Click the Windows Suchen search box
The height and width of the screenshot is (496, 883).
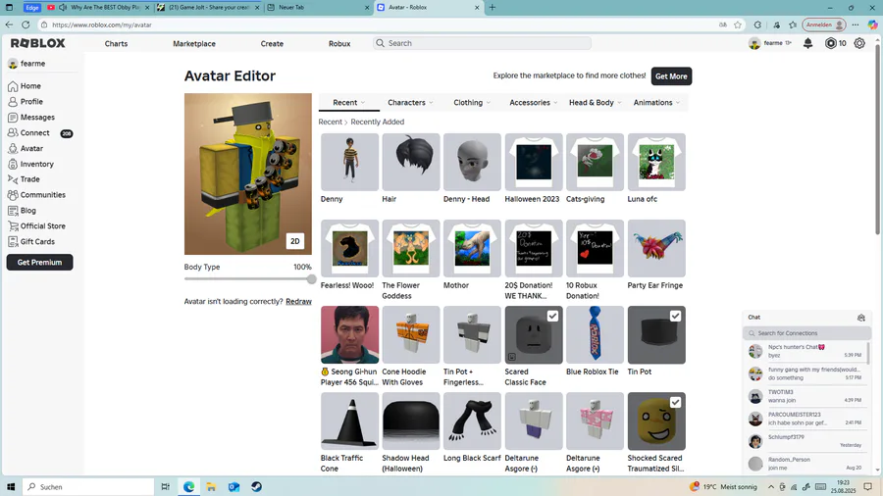[88, 486]
